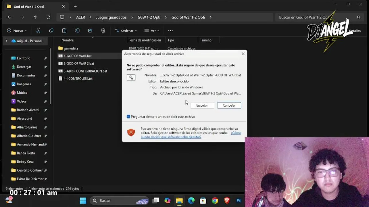Open Photoshop from the taskbar
Image resolution: width=369 pixels, height=207 pixels.
[x=239, y=201]
